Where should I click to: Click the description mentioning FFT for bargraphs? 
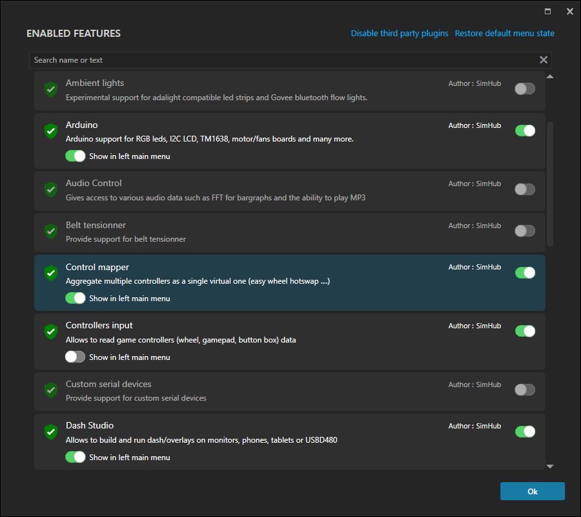[x=215, y=198]
